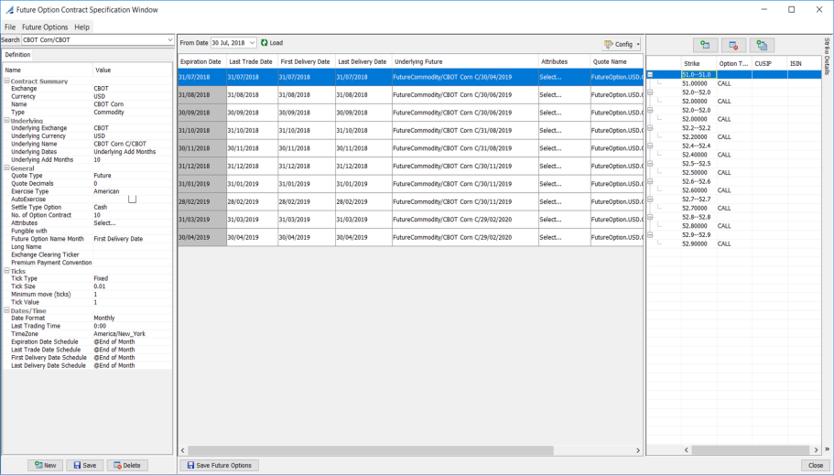Click the 51.00000 CALL strike row

tap(734, 83)
